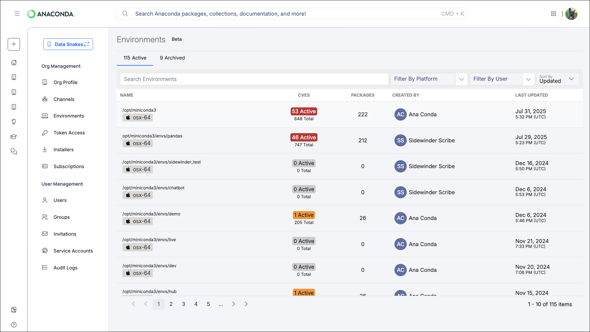Open the graduation cap learning icon
Image resolution: width=590 pixels, height=332 pixels.
pyautogui.click(x=14, y=137)
